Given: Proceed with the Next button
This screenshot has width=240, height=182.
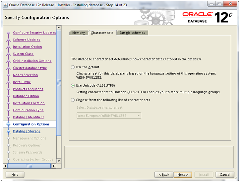Looking at the screenshot, I should click(x=183, y=175).
